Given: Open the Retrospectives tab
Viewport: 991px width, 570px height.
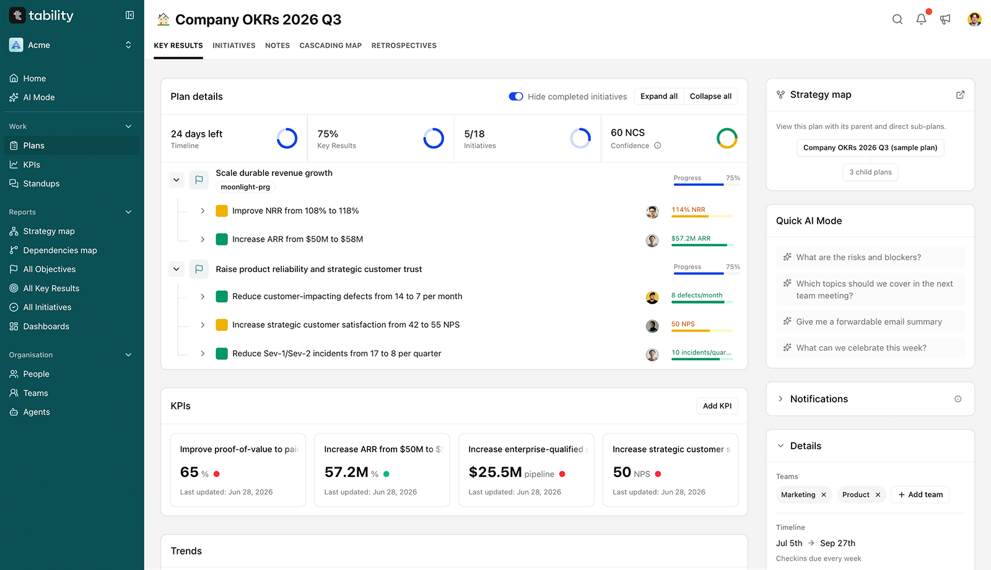Looking at the screenshot, I should [x=404, y=46].
